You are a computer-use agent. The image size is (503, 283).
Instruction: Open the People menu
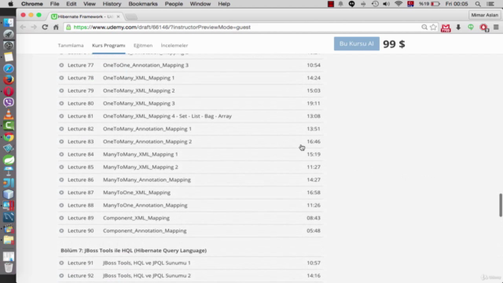click(x=174, y=4)
